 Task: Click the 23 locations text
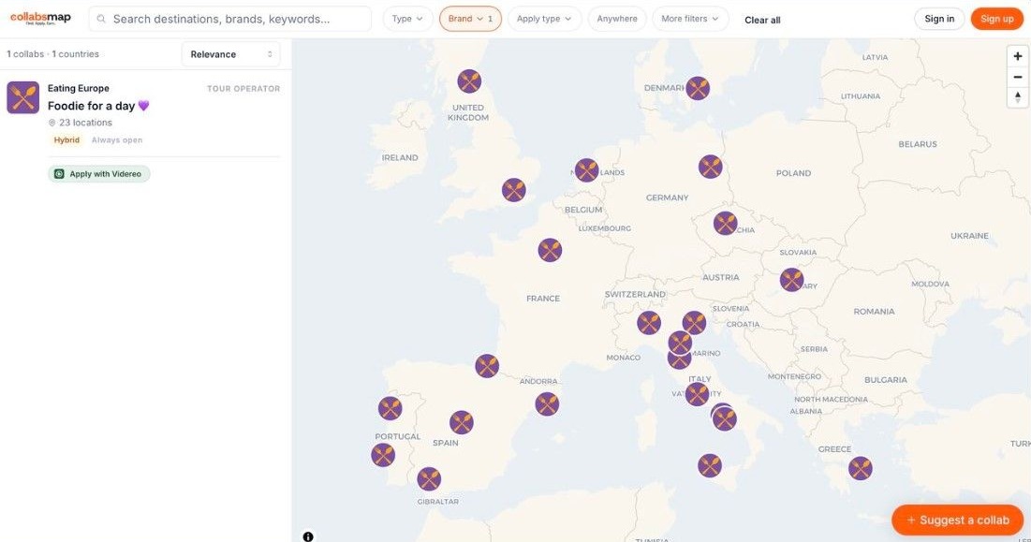pyautogui.click(x=85, y=123)
